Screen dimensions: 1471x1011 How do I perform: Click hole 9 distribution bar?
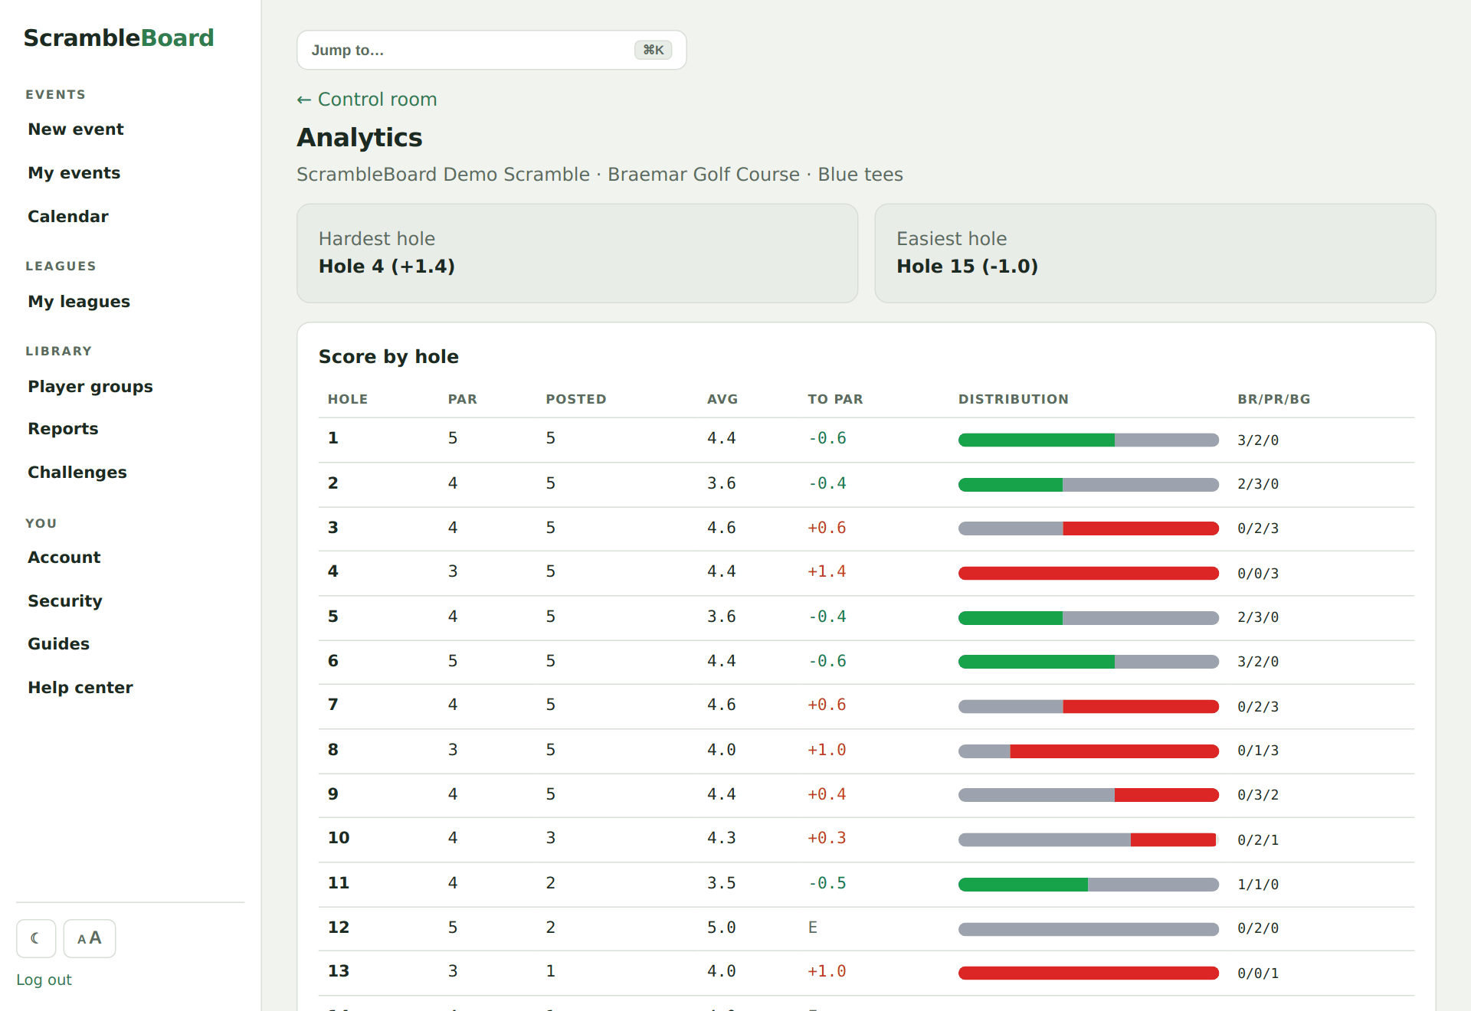click(x=1089, y=795)
